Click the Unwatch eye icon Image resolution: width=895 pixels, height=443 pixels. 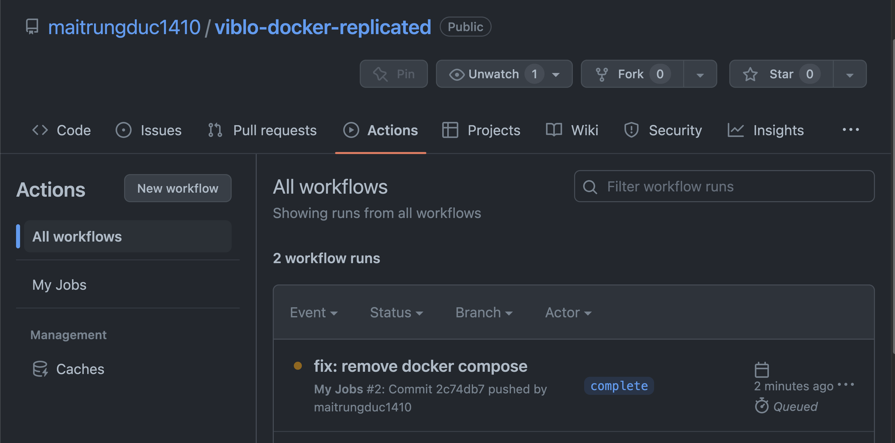click(x=457, y=75)
